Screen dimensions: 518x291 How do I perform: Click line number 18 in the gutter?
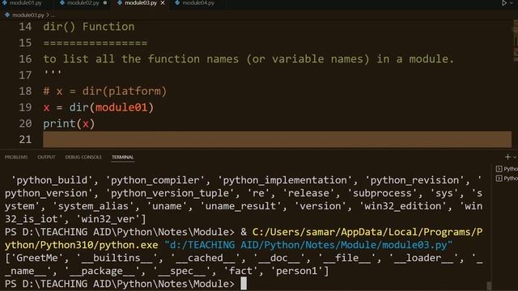25,91
